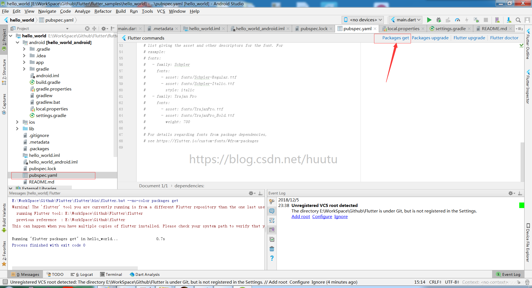Click the run with coverage icon

pos(448,20)
